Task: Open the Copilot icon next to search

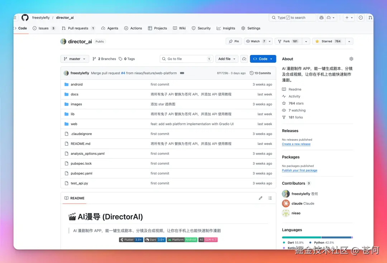Action: coord(321,17)
